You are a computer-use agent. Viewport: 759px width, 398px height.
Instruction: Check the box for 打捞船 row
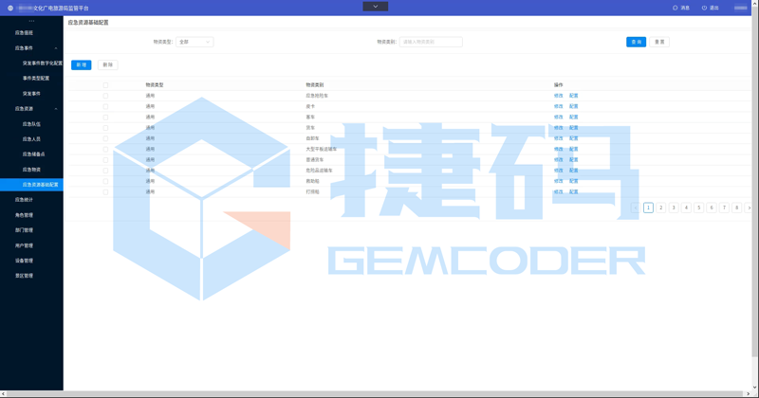(105, 192)
